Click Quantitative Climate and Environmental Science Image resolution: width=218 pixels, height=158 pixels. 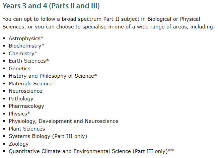point(70,151)
